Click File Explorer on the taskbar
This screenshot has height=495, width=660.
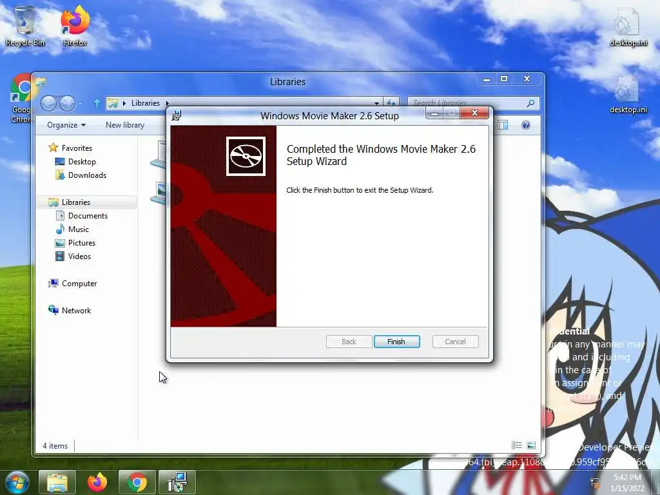pos(57,482)
